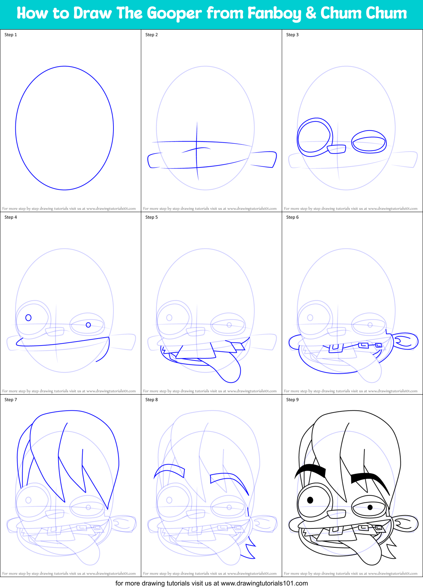Click the Step 3 panel website credit text
This screenshot has height=588, width=423.
pos(351,209)
